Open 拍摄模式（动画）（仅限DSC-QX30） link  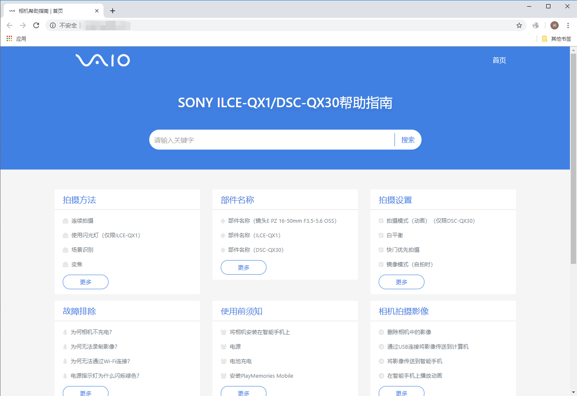tap(431, 221)
